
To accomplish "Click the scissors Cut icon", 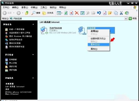I will (121, 13).
